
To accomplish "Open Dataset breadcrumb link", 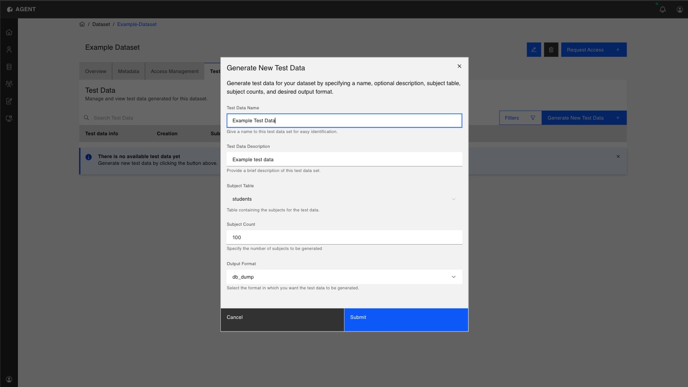I will [x=101, y=24].
